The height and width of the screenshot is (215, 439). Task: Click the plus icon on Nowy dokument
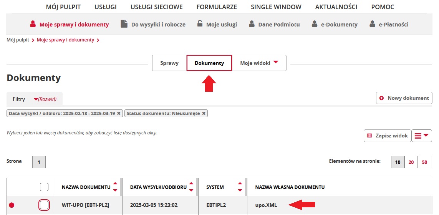coord(381,98)
